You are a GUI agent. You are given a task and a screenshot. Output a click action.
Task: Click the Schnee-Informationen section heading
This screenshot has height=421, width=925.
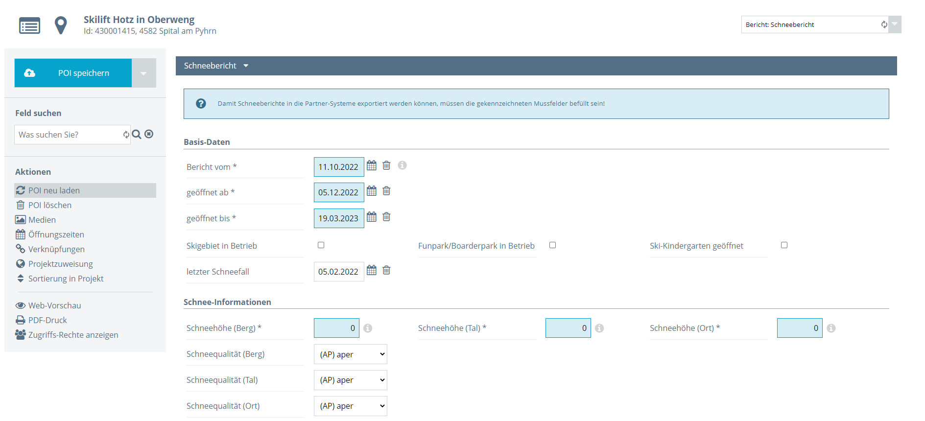(x=227, y=302)
